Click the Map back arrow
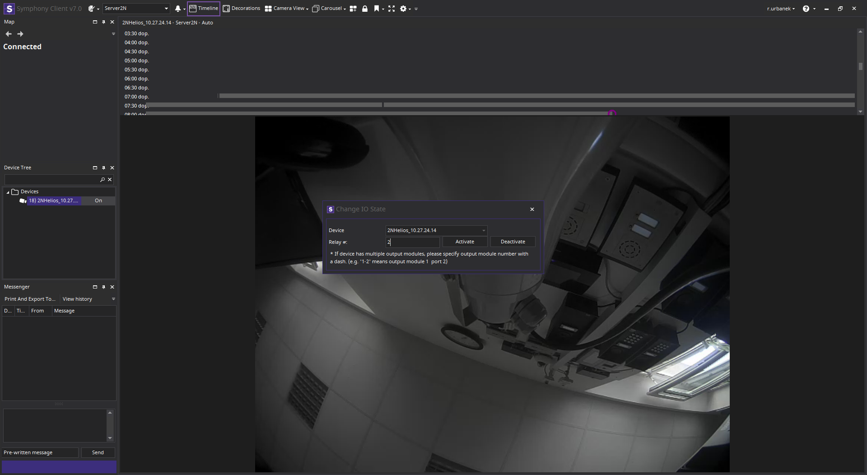Image resolution: width=867 pixels, height=475 pixels. [9, 34]
